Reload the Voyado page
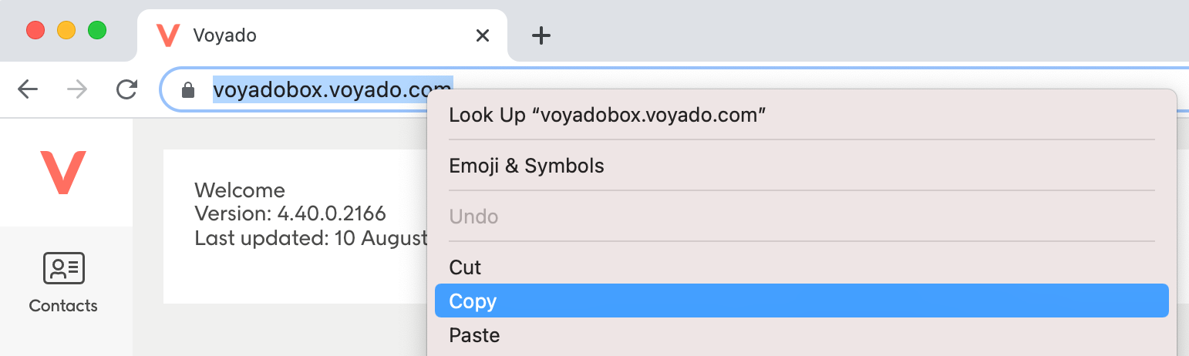Image resolution: width=1189 pixels, height=356 pixels. (x=126, y=90)
